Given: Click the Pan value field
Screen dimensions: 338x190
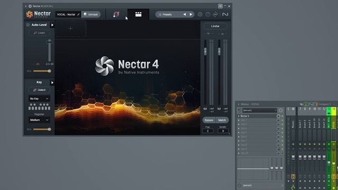Looking at the screenshot, I should pyautogui.click(x=208, y=131).
